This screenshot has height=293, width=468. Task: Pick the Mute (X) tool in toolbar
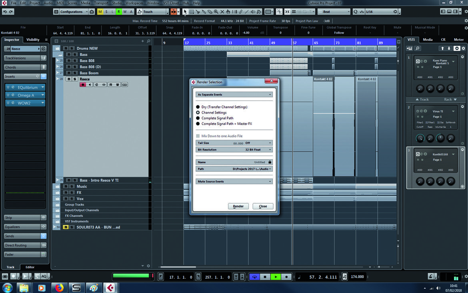(x=222, y=12)
